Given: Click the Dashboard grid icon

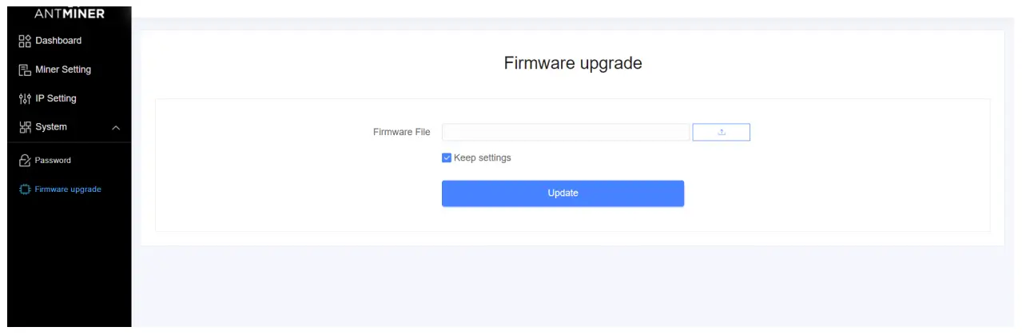Looking at the screenshot, I should 25,41.
